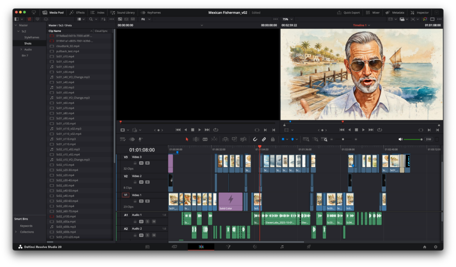Solo the Audio 1 track

click(x=147, y=221)
